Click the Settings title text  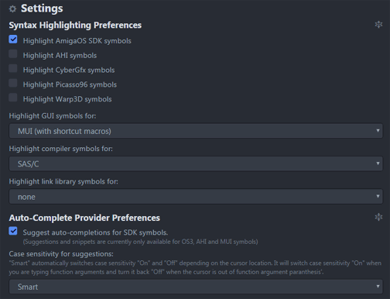click(x=42, y=9)
